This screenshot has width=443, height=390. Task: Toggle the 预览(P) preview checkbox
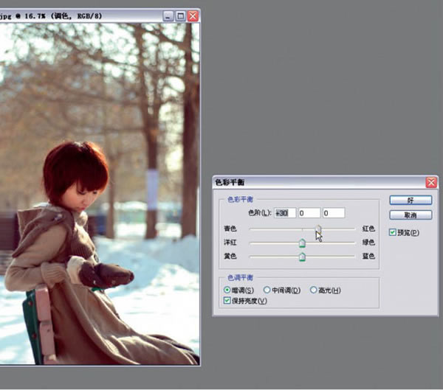click(x=393, y=233)
